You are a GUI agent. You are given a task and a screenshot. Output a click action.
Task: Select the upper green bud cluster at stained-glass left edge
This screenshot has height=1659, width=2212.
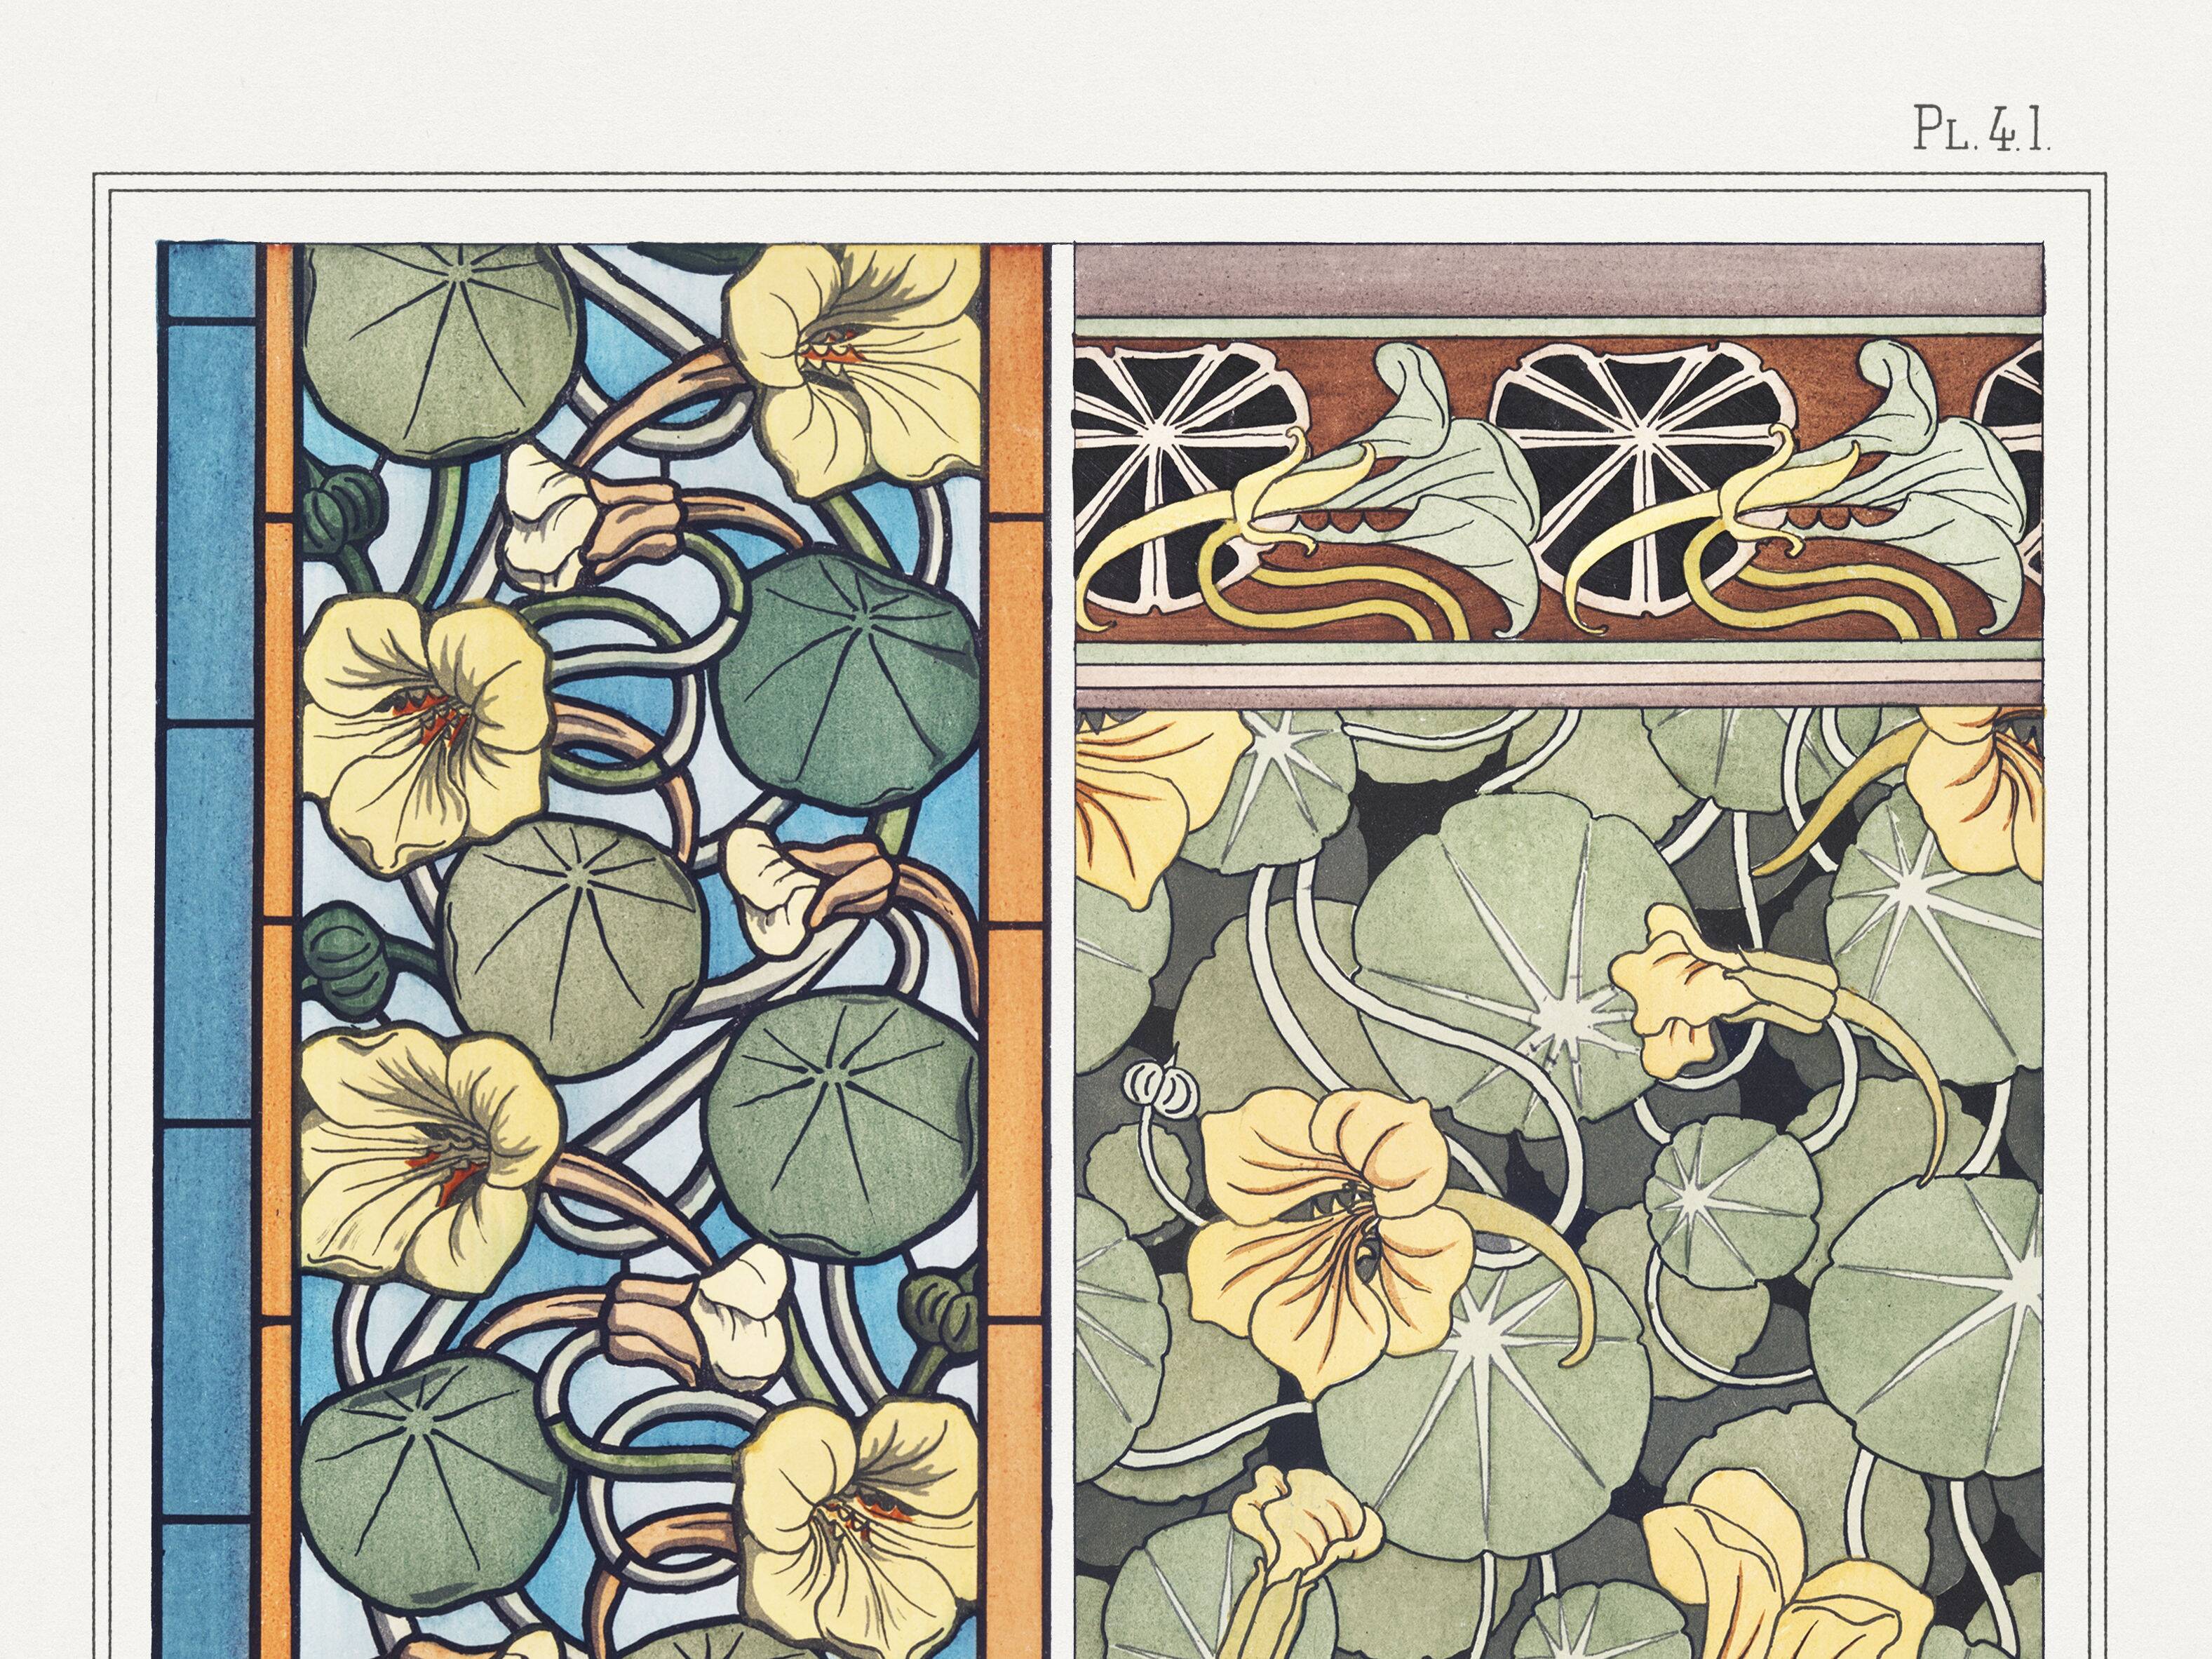(x=342, y=513)
